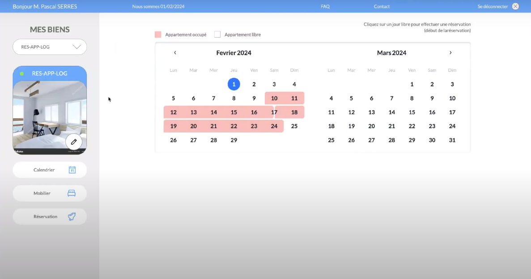Click the X icon beside Se déconnecter

tap(515, 6)
